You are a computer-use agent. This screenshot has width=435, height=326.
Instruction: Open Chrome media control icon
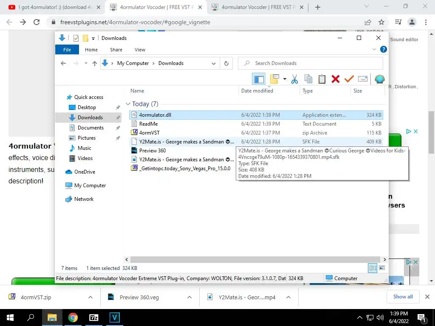pos(398,22)
